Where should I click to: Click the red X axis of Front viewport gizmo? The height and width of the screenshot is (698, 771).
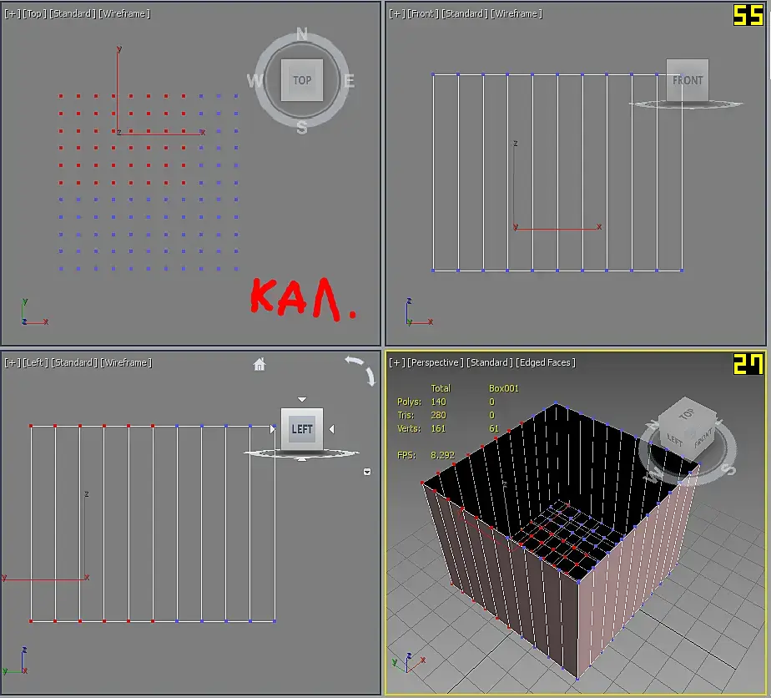pyautogui.click(x=557, y=230)
